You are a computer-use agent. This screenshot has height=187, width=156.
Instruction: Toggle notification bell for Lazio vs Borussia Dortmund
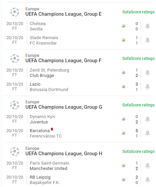[148, 87]
